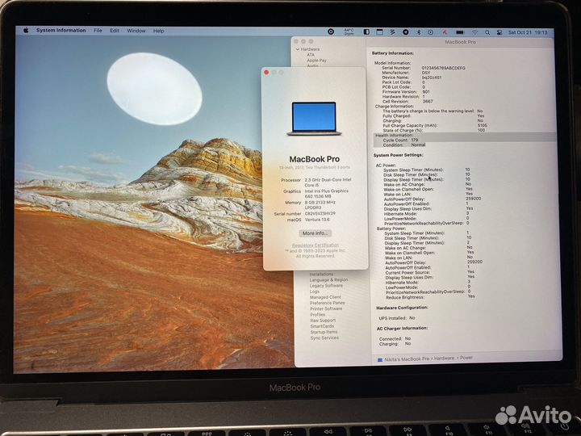Image resolution: width=581 pixels, height=436 pixels.
Task: Click the Condition: Normal row
Action: click(x=404, y=145)
